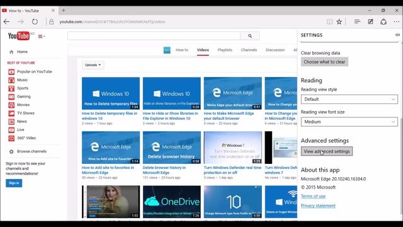
Task: Open 'Change Network type' video thumbnail
Action: click(x=233, y=202)
